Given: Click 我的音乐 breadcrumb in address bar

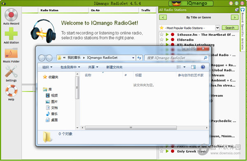Looking at the screenshot, I should click(74, 58).
